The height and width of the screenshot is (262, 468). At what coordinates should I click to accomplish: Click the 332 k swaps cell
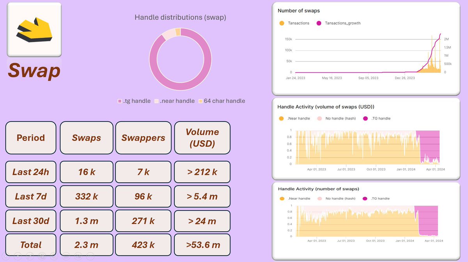(x=87, y=196)
